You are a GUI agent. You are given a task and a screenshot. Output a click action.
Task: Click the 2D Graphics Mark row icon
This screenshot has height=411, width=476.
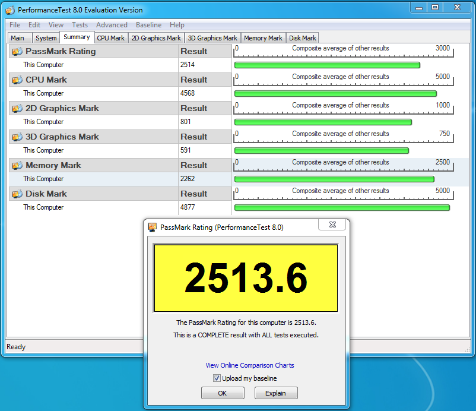coord(17,109)
